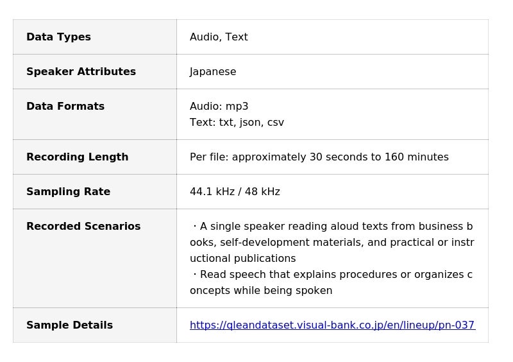
Task: Click the word "csv" in text formats
Action: tap(276, 123)
